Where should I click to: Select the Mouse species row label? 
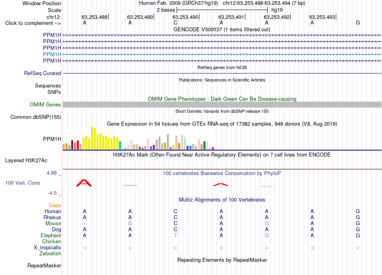pos(53,224)
